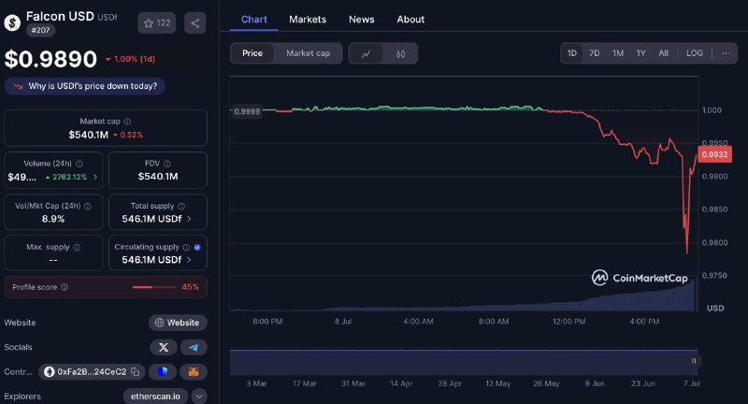Click the 0.9800 y-axis label
The image size is (748, 404).
(714, 243)
